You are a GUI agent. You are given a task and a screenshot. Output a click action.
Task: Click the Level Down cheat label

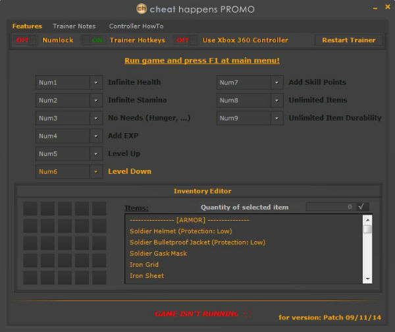[130, 171]
